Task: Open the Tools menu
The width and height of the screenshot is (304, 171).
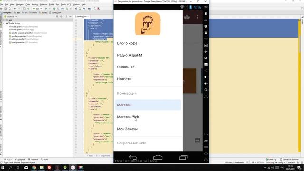Action: (63, 4)
